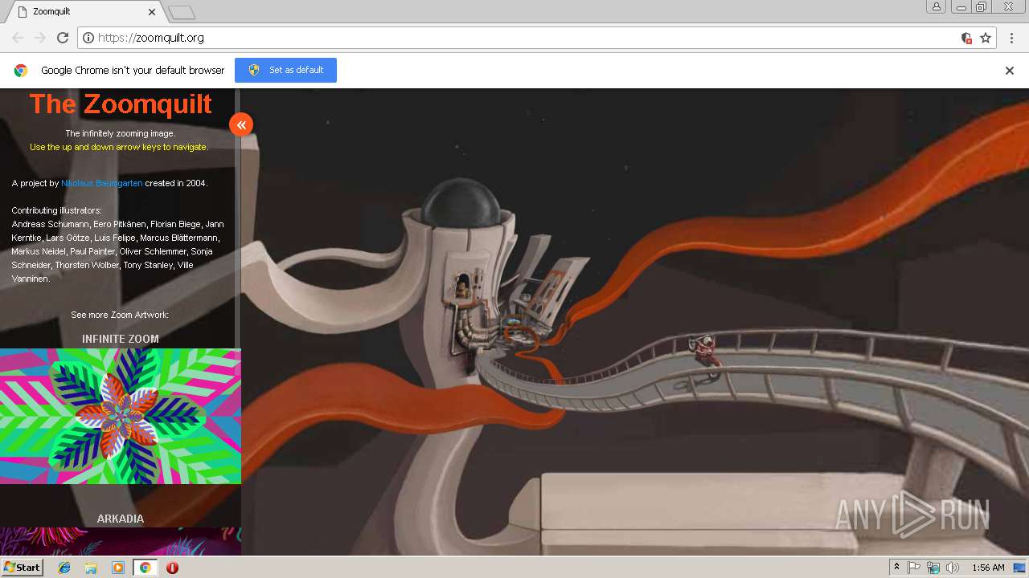Open the network tray icon
The height and width of the screenshot is (578, 1029).
[x=933, y=568]
